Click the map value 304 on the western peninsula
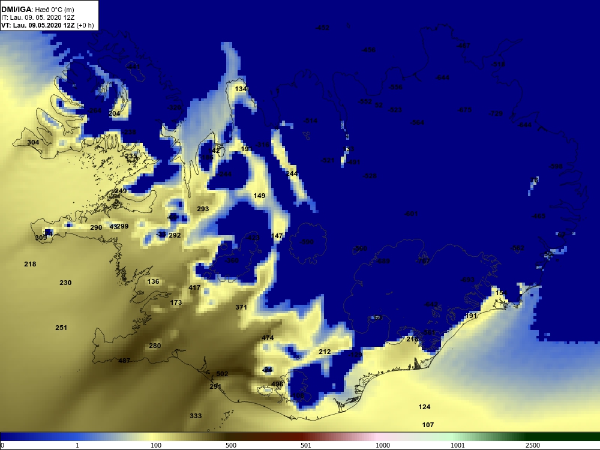The image size is (600, 450). [x=33, y=142]
